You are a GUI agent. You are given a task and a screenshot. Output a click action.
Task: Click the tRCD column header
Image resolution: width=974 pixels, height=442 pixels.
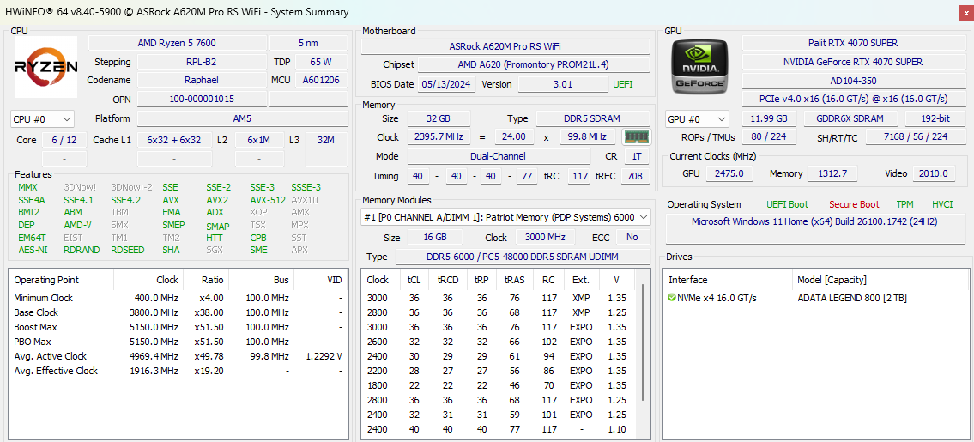pos(448,281)
